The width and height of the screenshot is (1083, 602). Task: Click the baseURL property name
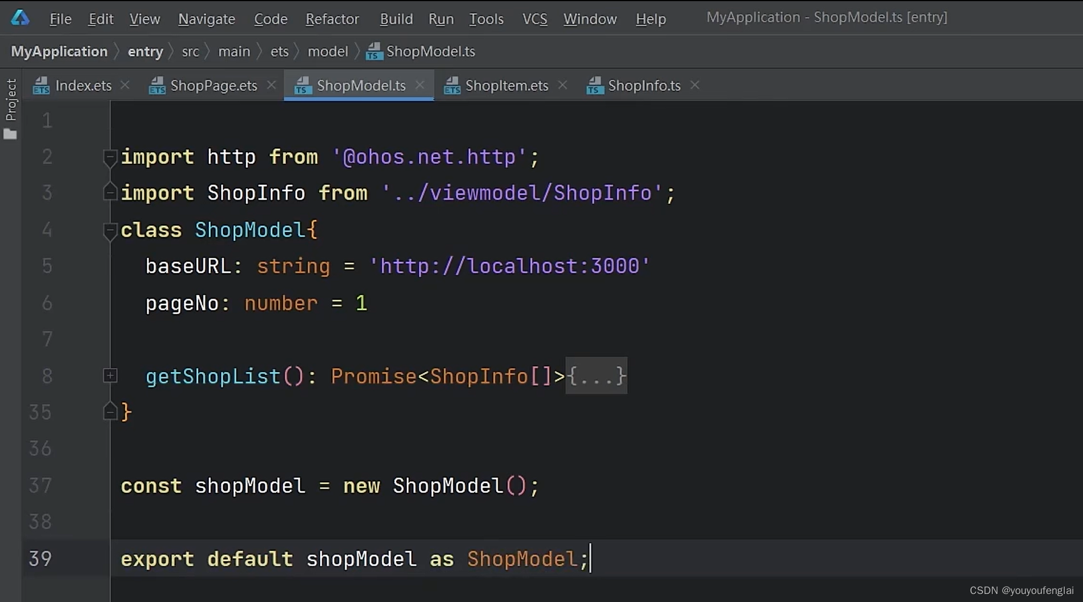189,266
